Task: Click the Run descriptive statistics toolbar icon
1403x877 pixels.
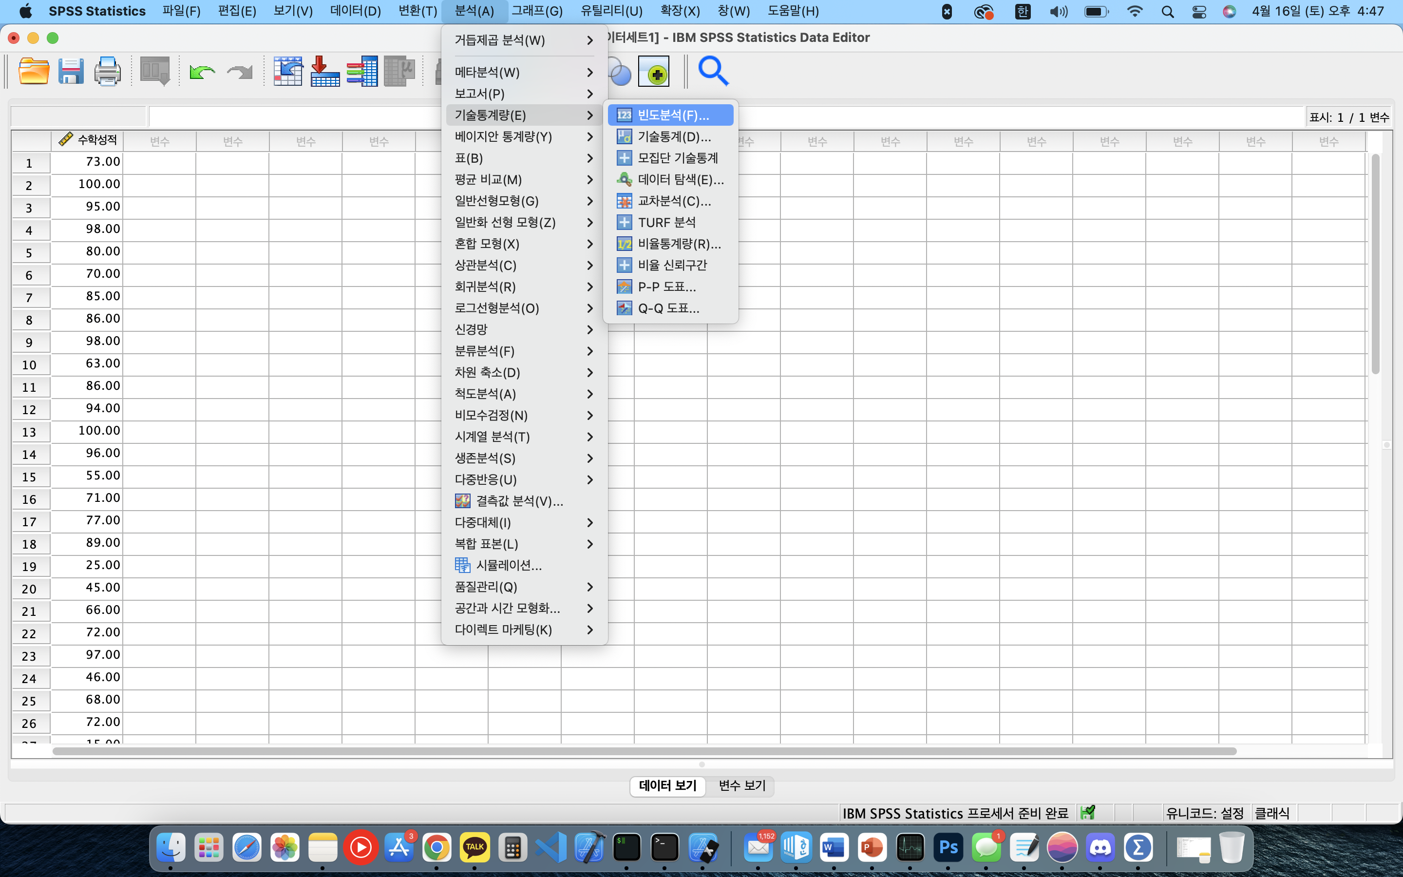Action: [x=399, y=71]
